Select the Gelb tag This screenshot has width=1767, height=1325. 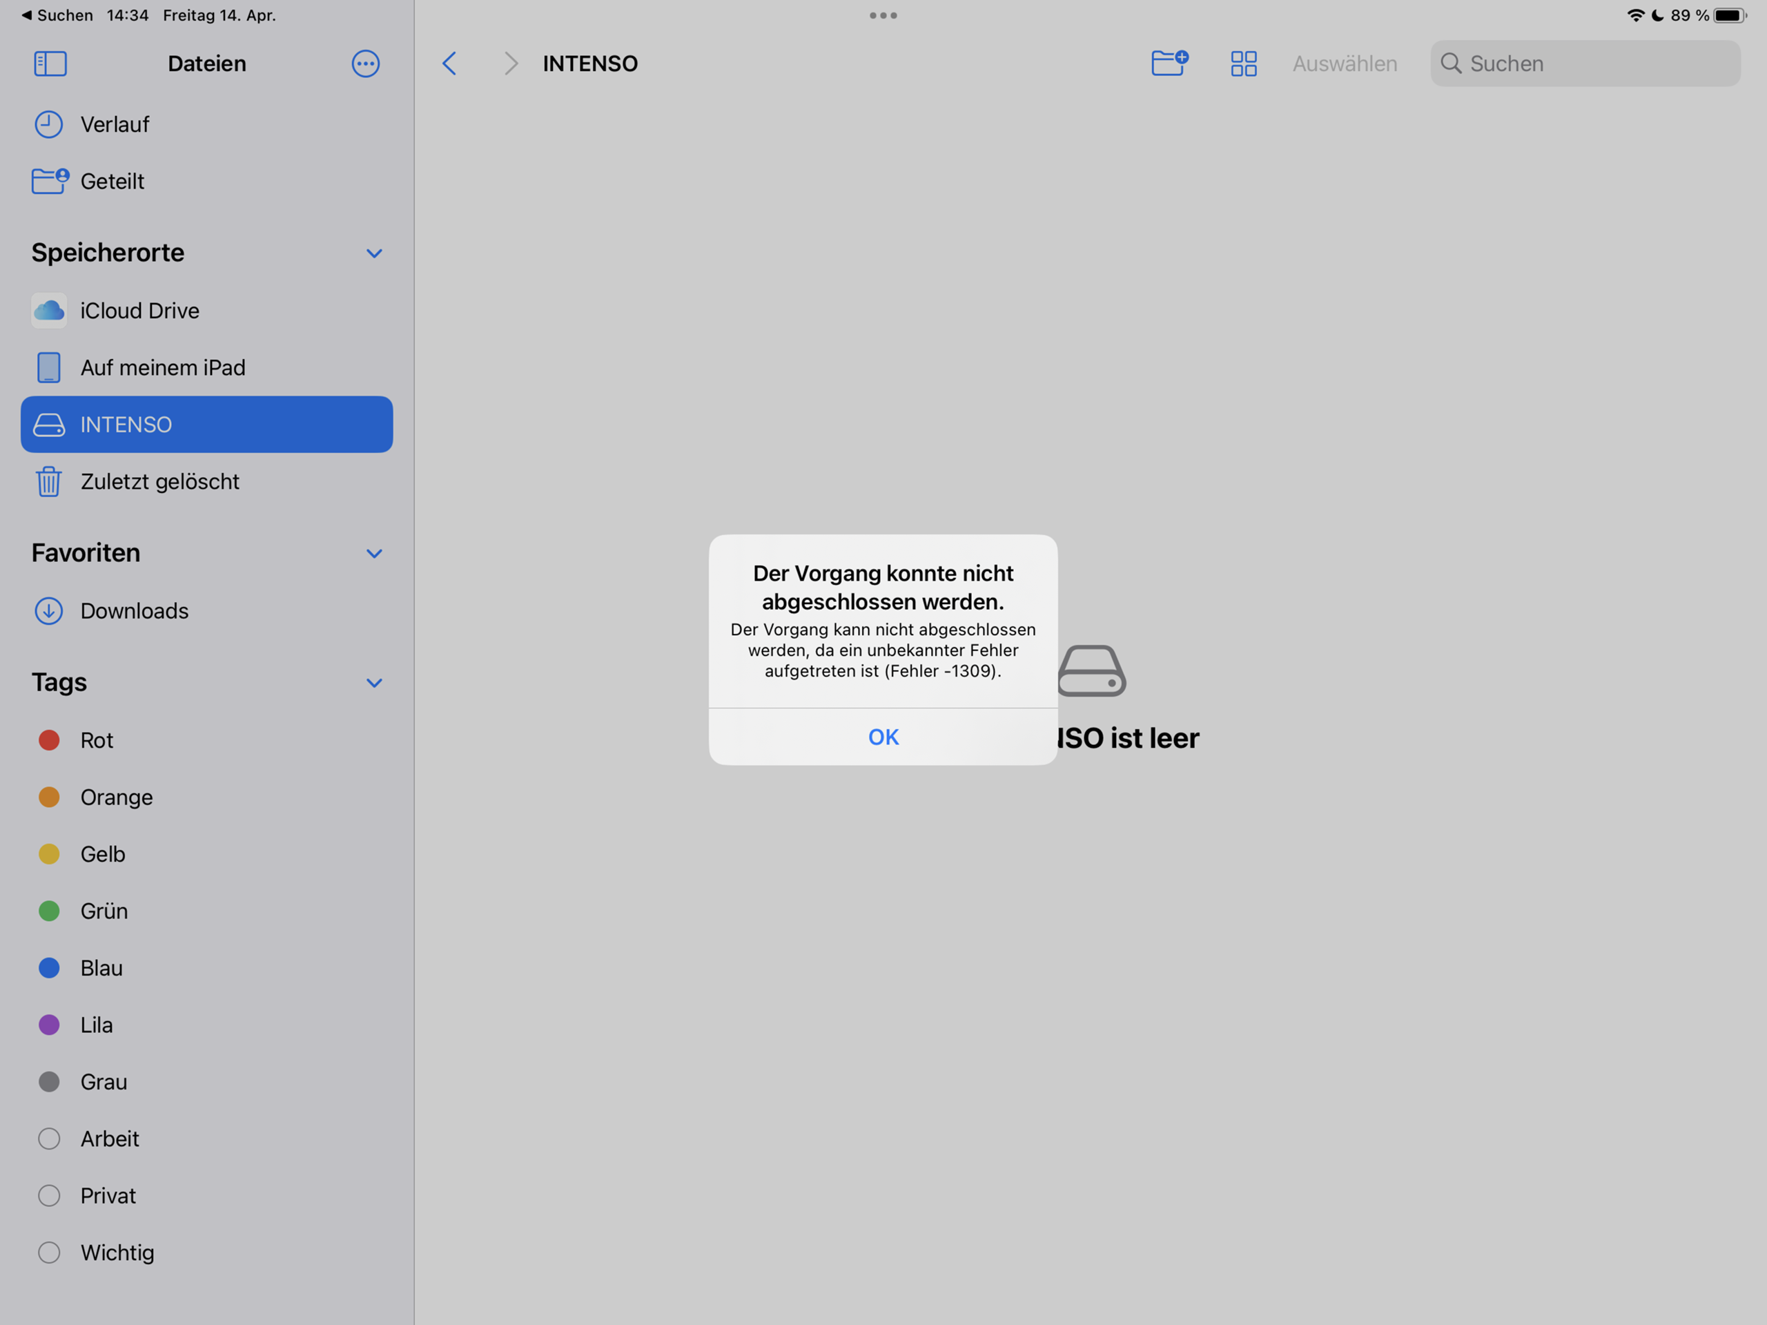tap(207, 854)
